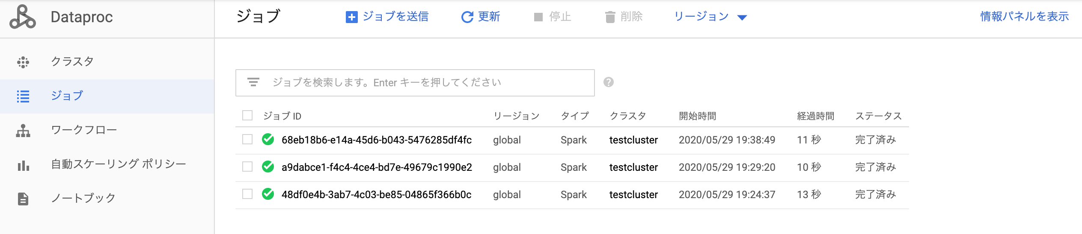Click the Dataproc logo icon

(x=23, y=17)
